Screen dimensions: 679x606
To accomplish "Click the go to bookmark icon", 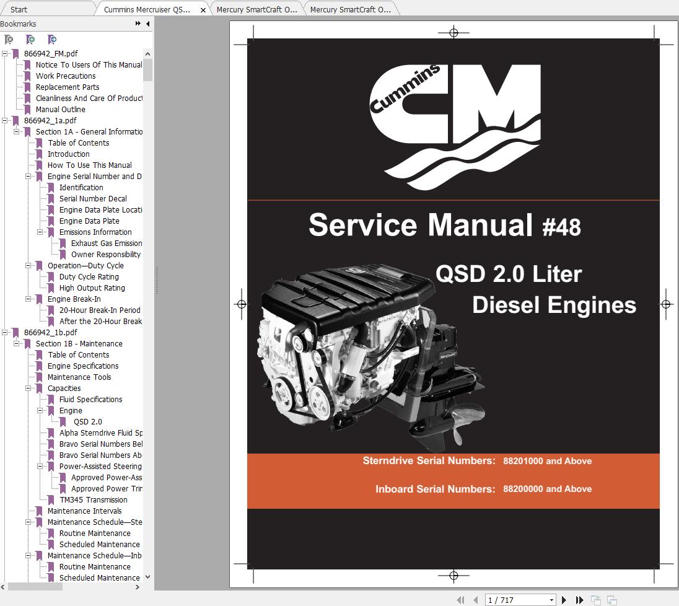I will click(53, 40).
